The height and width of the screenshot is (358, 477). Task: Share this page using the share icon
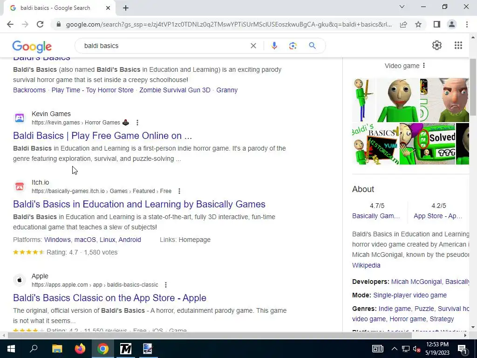(x=403, y=24)
